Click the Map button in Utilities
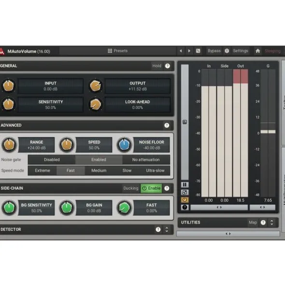285x286 pixels. [x=253, y=222]
